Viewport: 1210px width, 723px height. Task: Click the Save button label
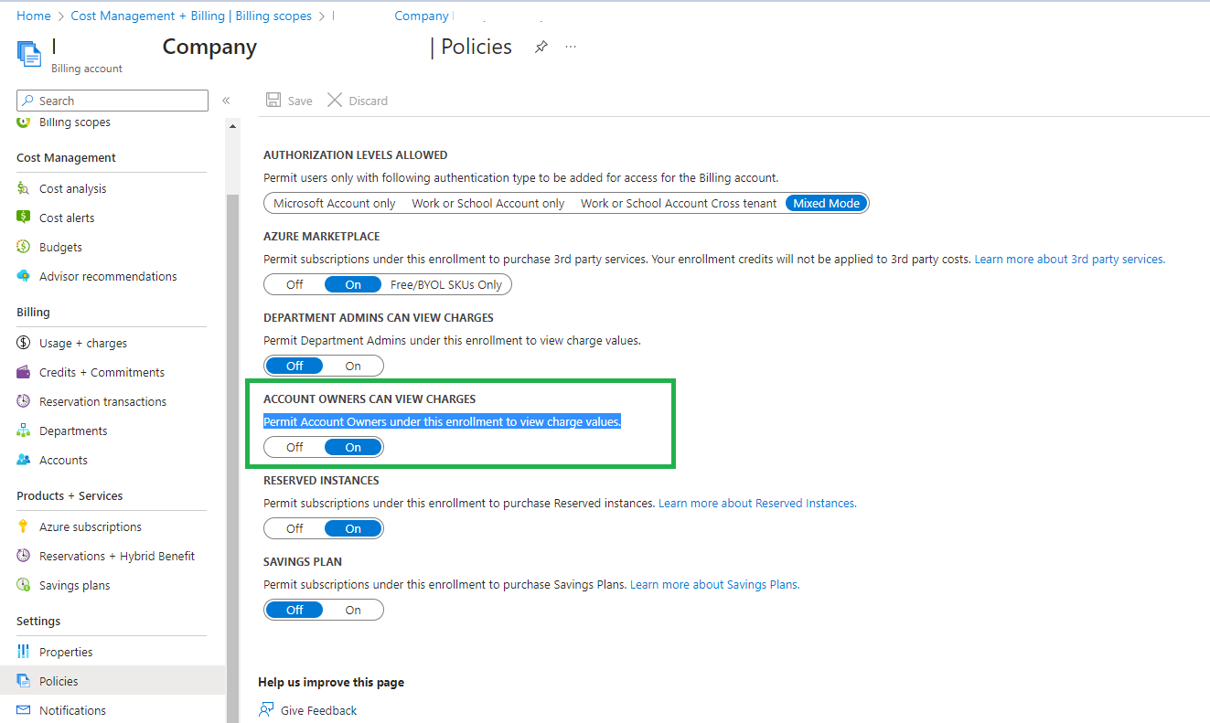[300, 101]
